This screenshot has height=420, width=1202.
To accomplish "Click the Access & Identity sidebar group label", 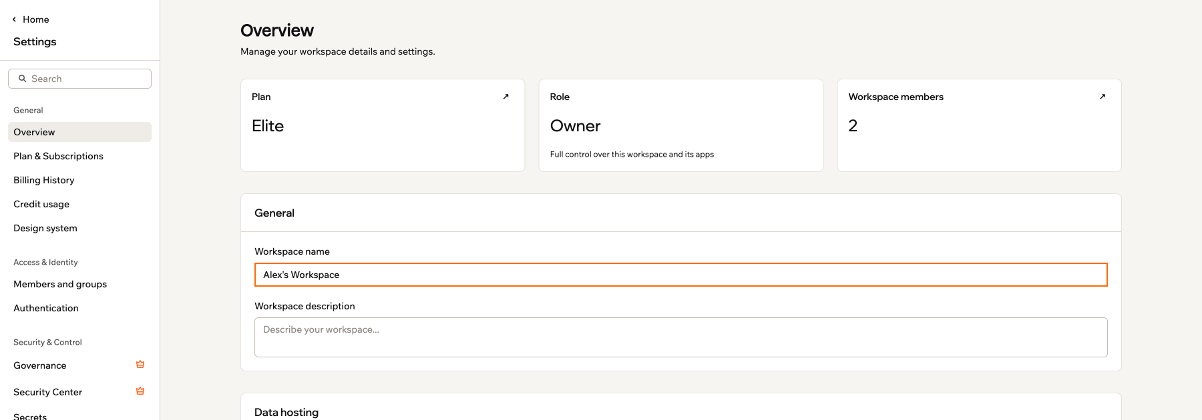I will pos(45,262).
